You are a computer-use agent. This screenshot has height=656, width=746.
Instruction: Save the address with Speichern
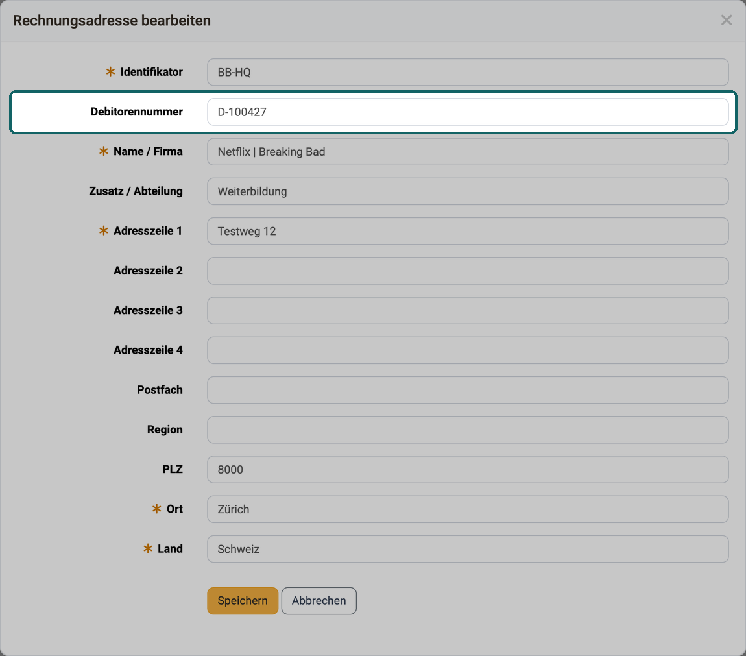click(x=243, y=601)
